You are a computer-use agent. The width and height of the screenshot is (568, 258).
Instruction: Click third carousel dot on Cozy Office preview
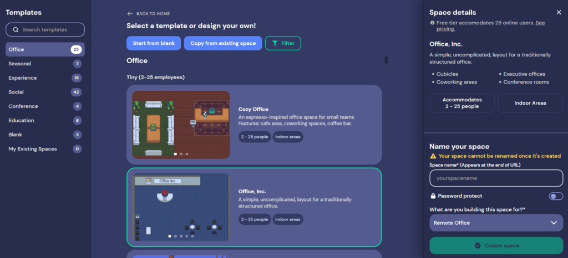tap(187, 154)
